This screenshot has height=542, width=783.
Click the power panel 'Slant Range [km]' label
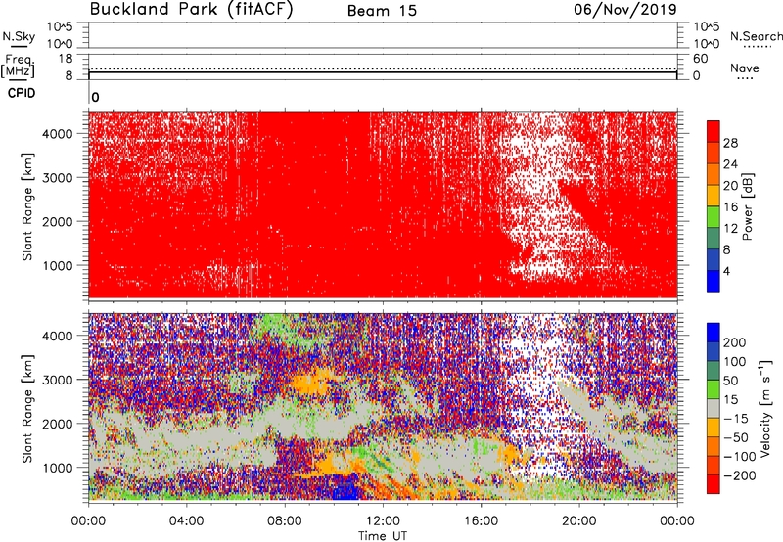pyautogui.click(x=27, y=206)
